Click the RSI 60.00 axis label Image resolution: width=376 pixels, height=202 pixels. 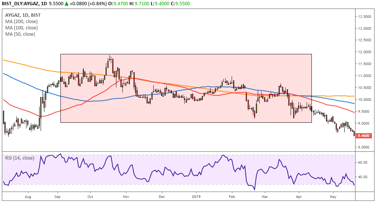pos(363,162)
